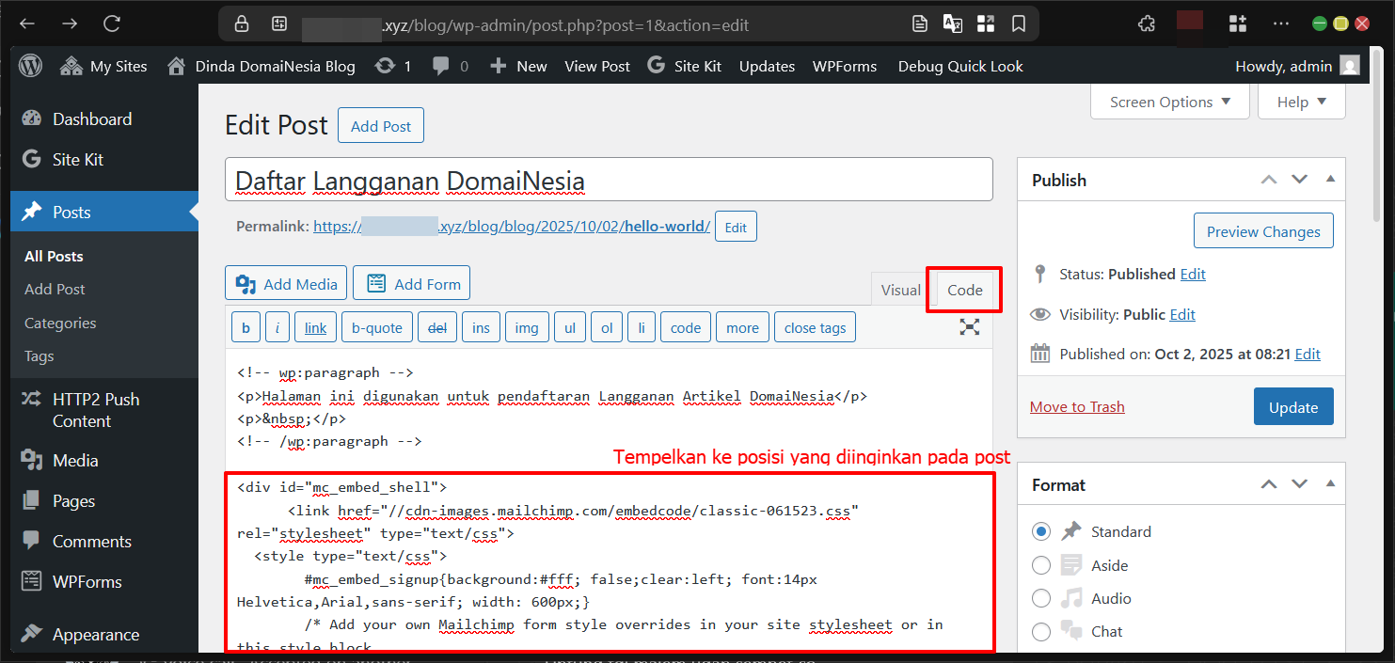Open the Screen Options dropdown
1395x663 pixels.
point(1169,101)
